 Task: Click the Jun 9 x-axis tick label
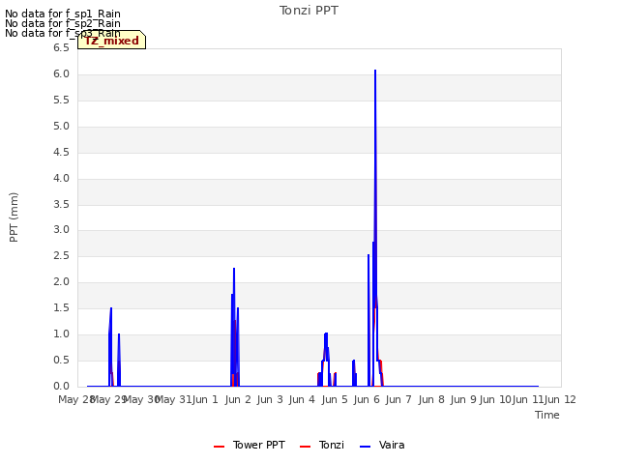coord(463,399)
